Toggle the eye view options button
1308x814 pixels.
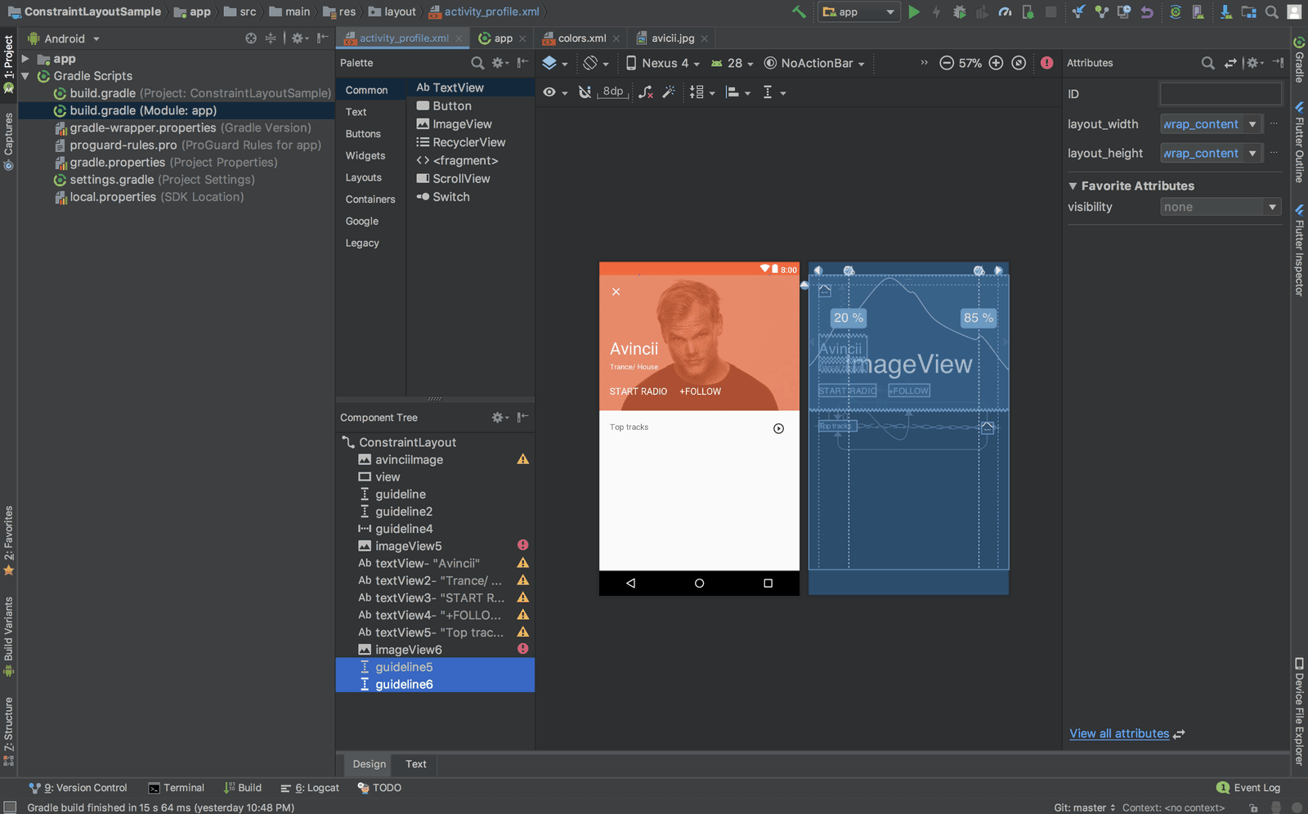click(550, 92)
